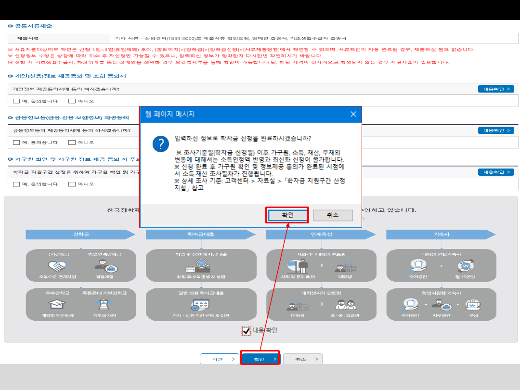
Task: Click the 월 15만원 won coin icon
Action: (466, 266)
